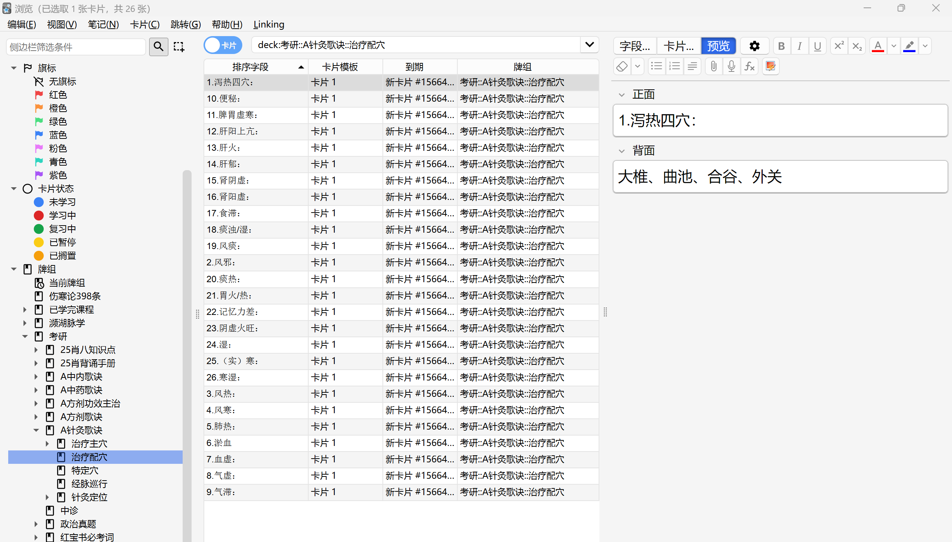This screenshot has height=542, width=952.
Task: Open the search history dropdown arrow
Action: (x=590, y=45)
